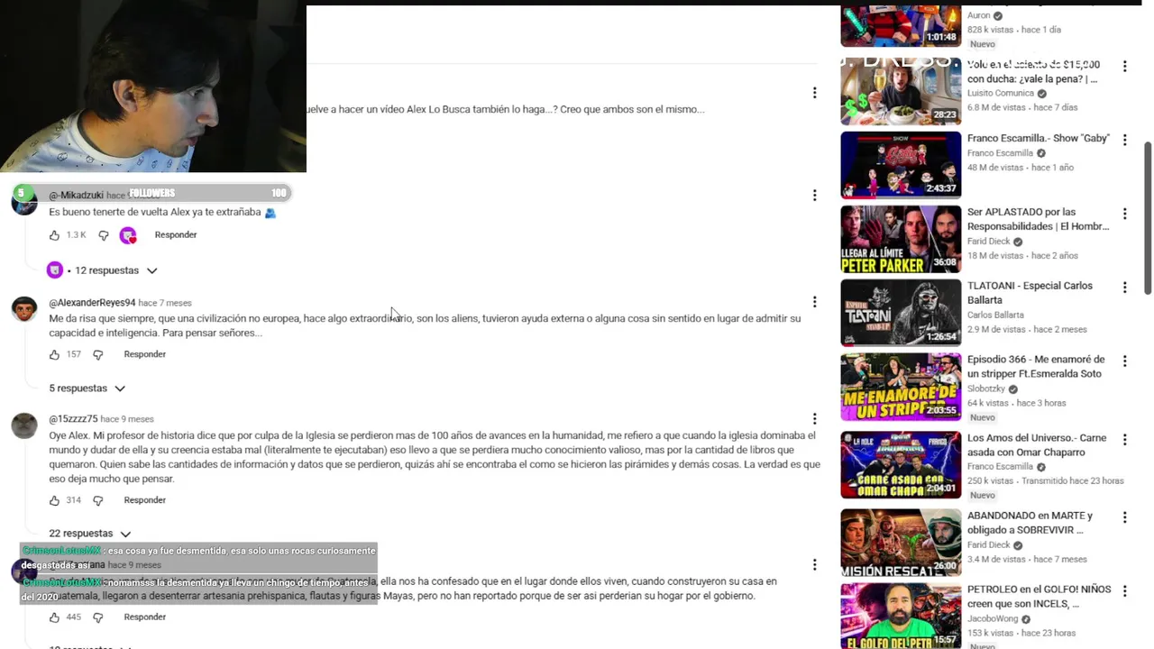This screenshot has height=649, width=1154.
Task: Open more options for Episodio 366 video
Action: point(1124,361)
